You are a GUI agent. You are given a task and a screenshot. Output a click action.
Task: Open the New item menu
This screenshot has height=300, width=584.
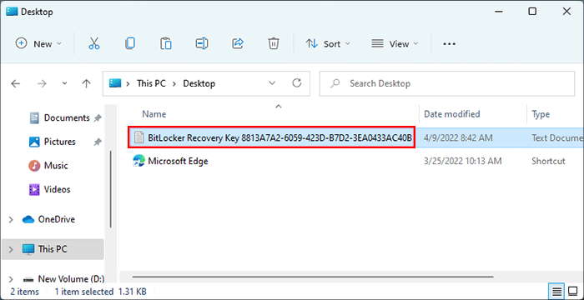coord(38,44)
